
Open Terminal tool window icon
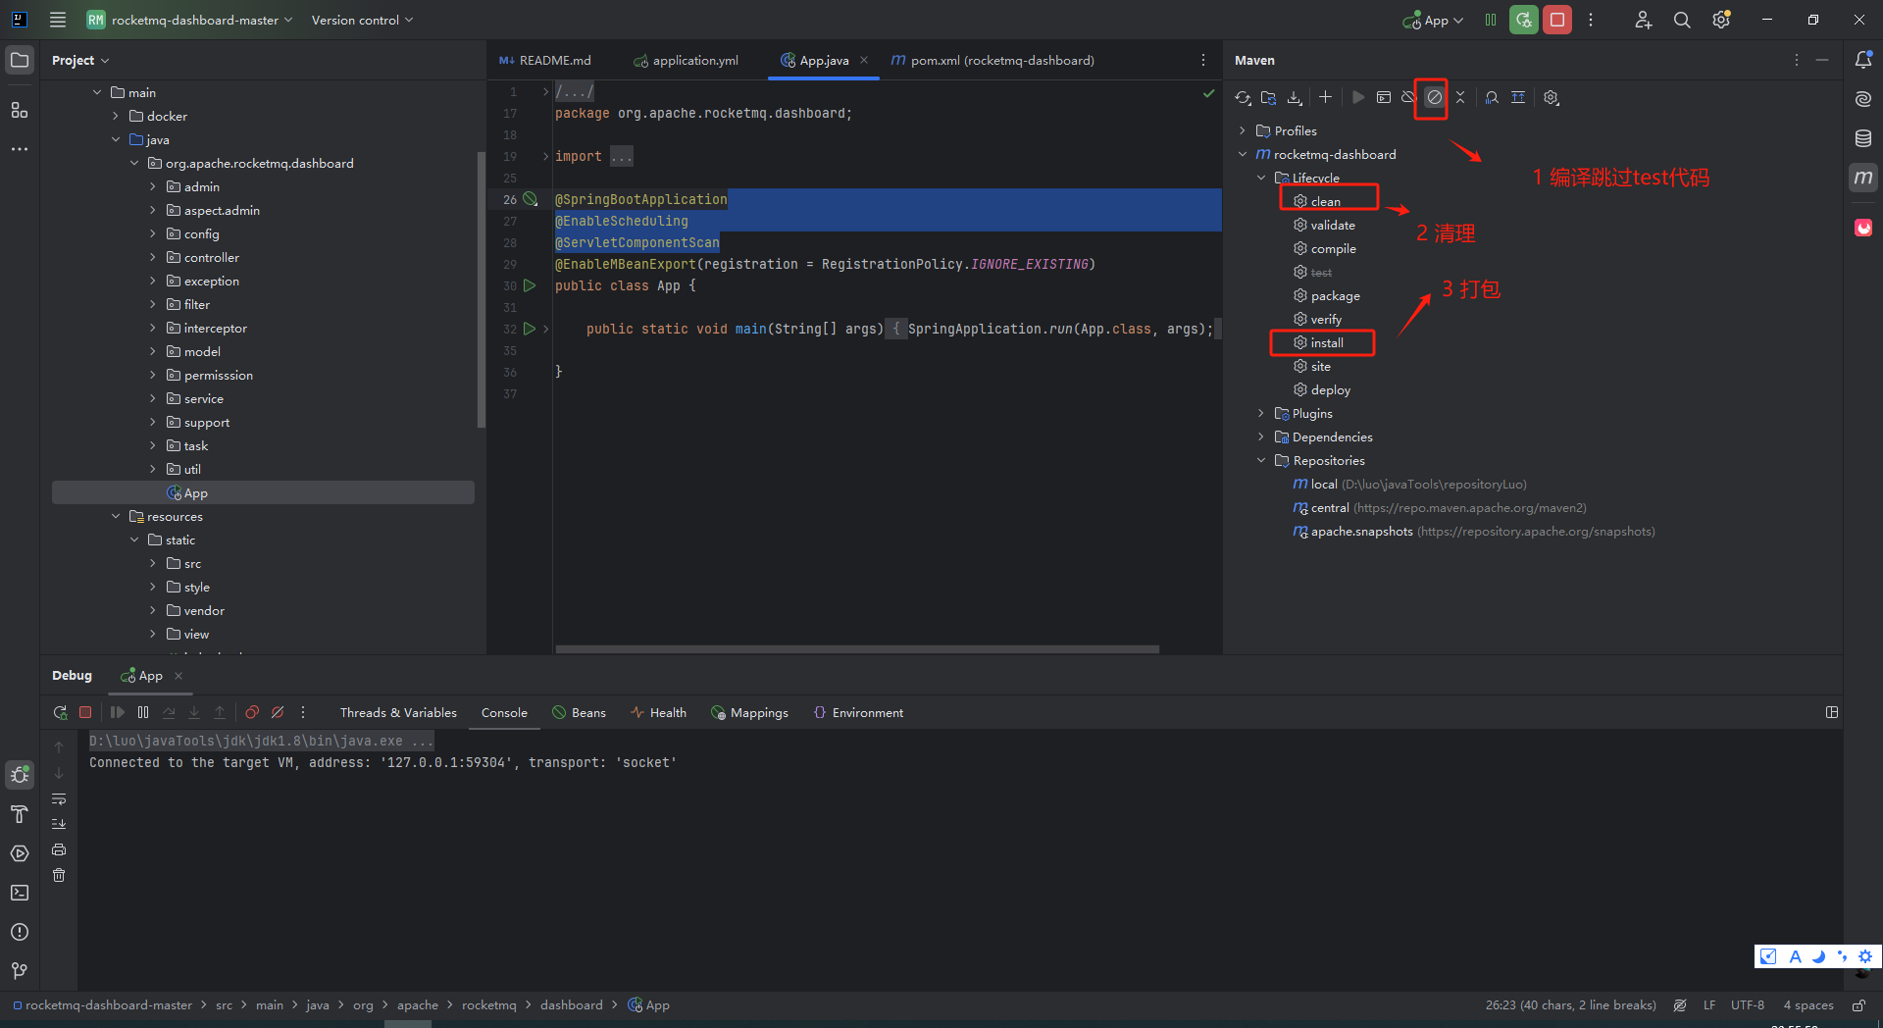click(20, 893)
